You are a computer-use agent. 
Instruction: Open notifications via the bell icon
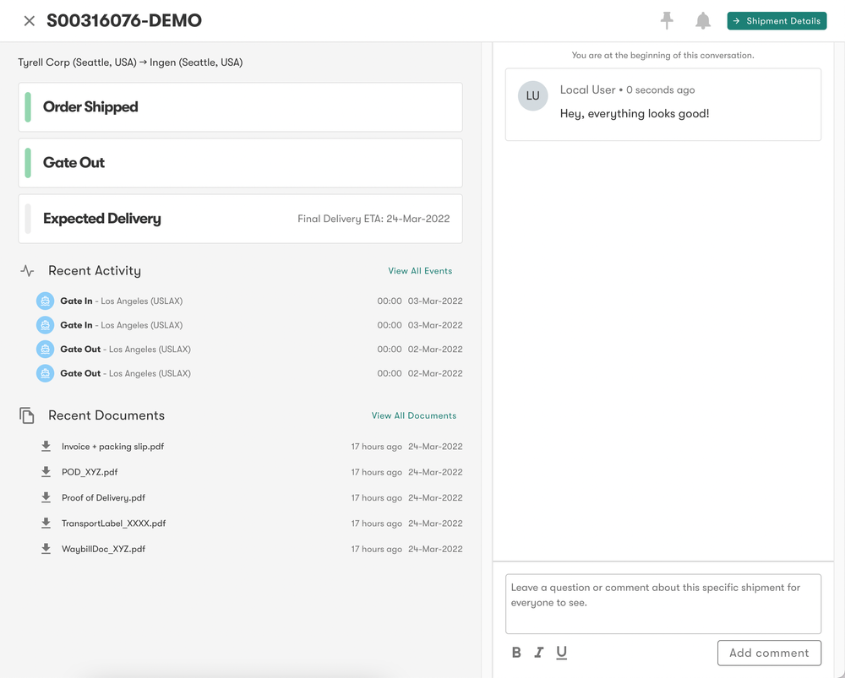click(702, 20)
